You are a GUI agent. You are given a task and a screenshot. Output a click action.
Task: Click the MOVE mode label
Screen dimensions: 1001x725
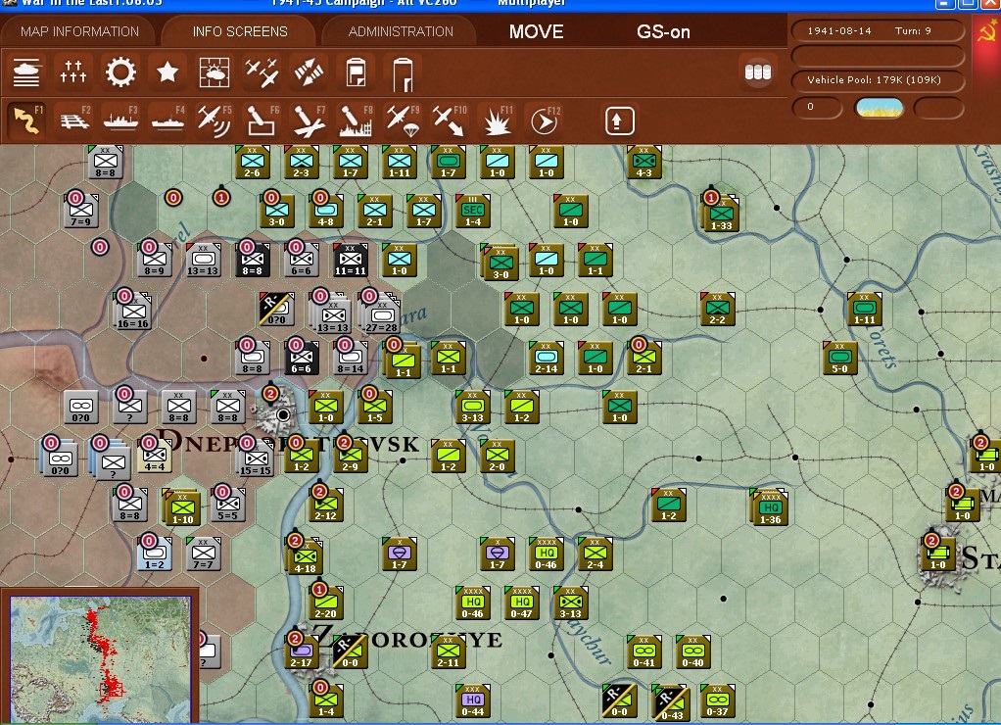click(x=537, y=32)
